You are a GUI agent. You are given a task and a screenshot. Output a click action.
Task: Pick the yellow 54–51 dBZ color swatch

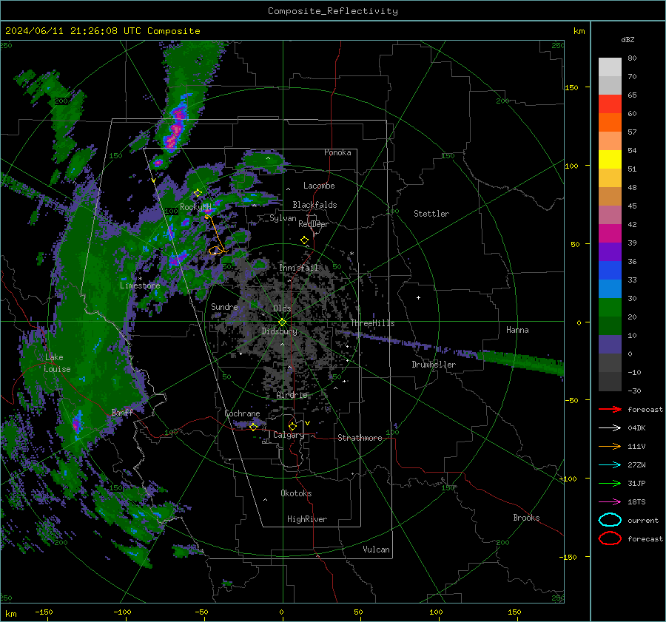point(610,159)
